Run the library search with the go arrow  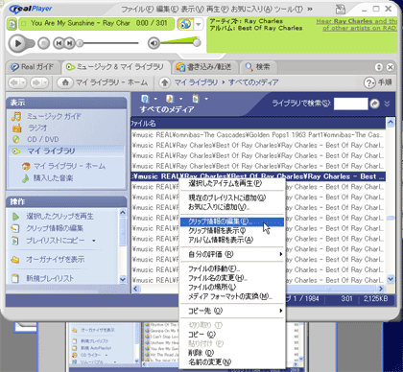[374, 104]
